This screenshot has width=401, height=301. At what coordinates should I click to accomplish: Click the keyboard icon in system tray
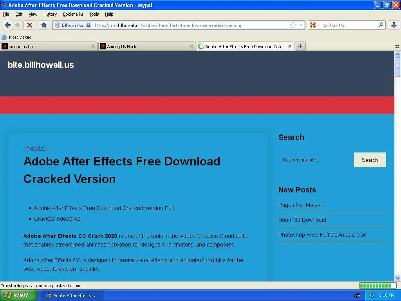pos(357,296)
